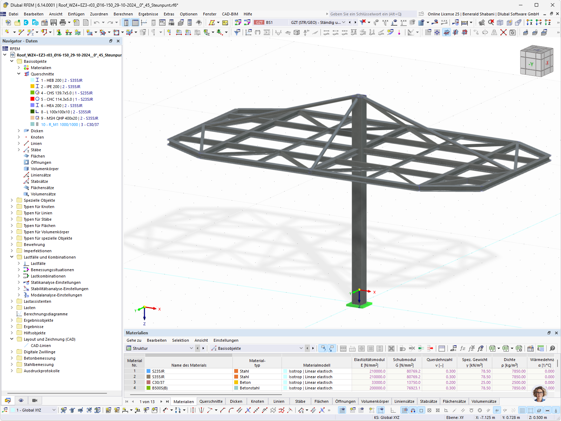561x421 pixels.
Task: Click the Gehe zu command in Materialien panel
Action: pyautogui.click(x=134, y=340)
